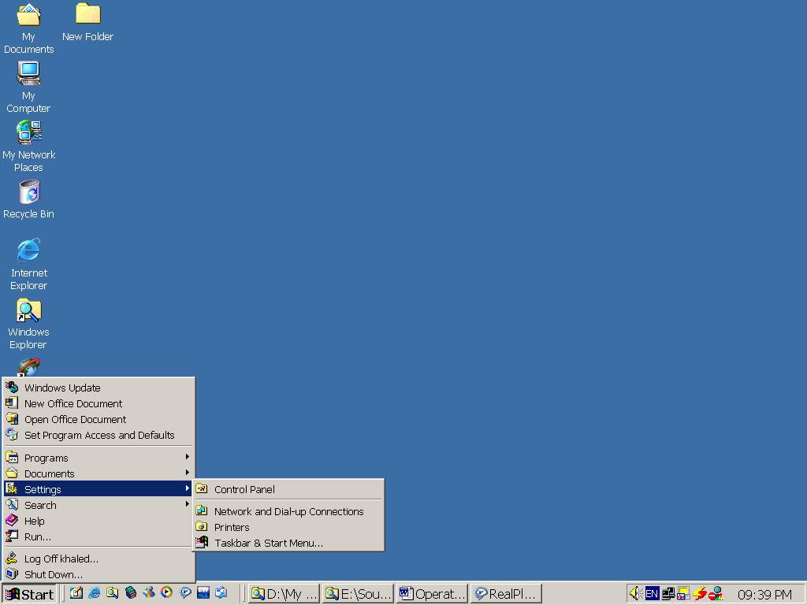
Task: Select the Recycle Bin icon
Action: [x=28, y=199]
